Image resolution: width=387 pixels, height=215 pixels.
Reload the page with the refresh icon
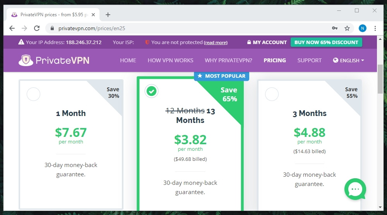click(x=37, y=28)
